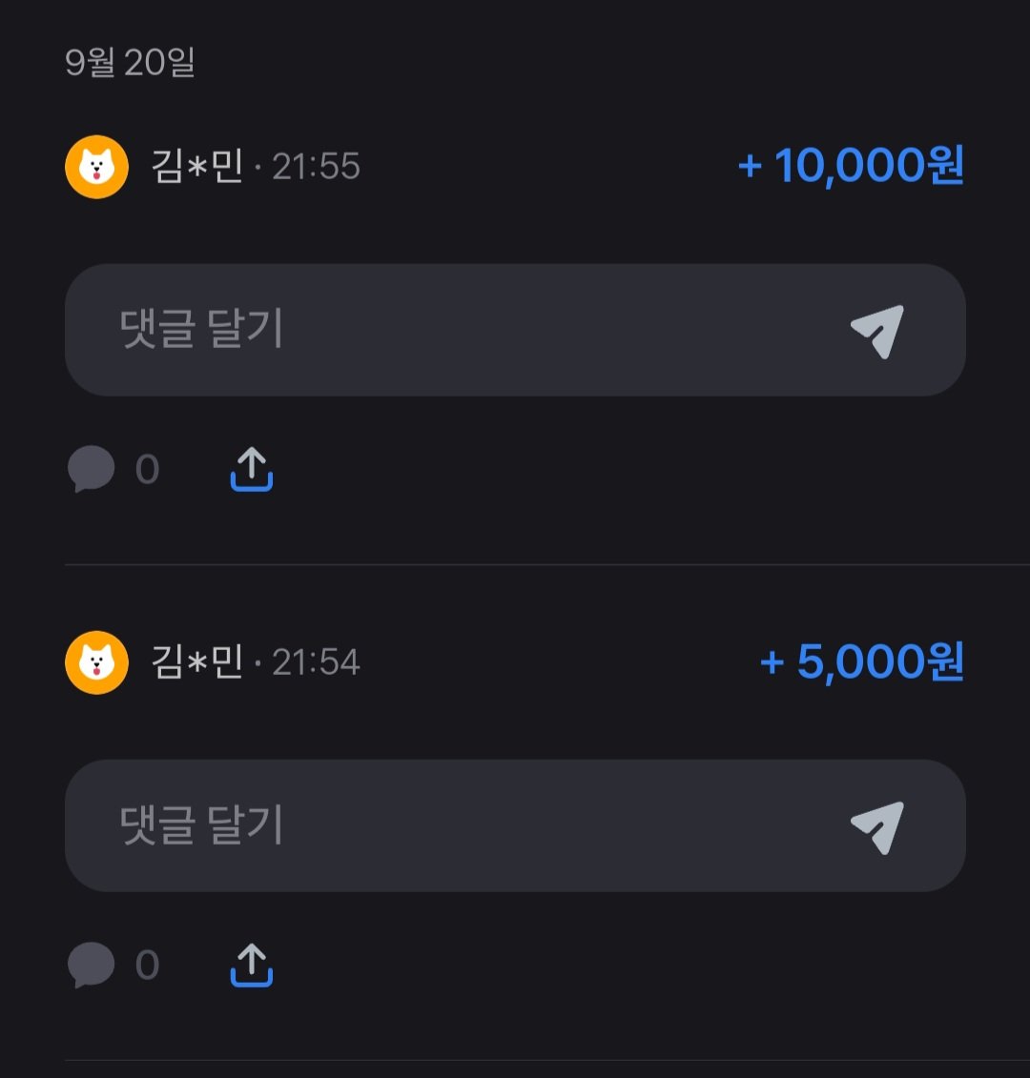Tap the dog avatar on the 21:54 entry
The height and width of the screenshot is (1078, 1030).
pos(96,662)
